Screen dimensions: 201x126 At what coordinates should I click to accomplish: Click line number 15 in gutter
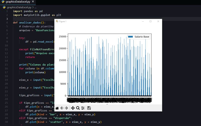coord(6,65)
